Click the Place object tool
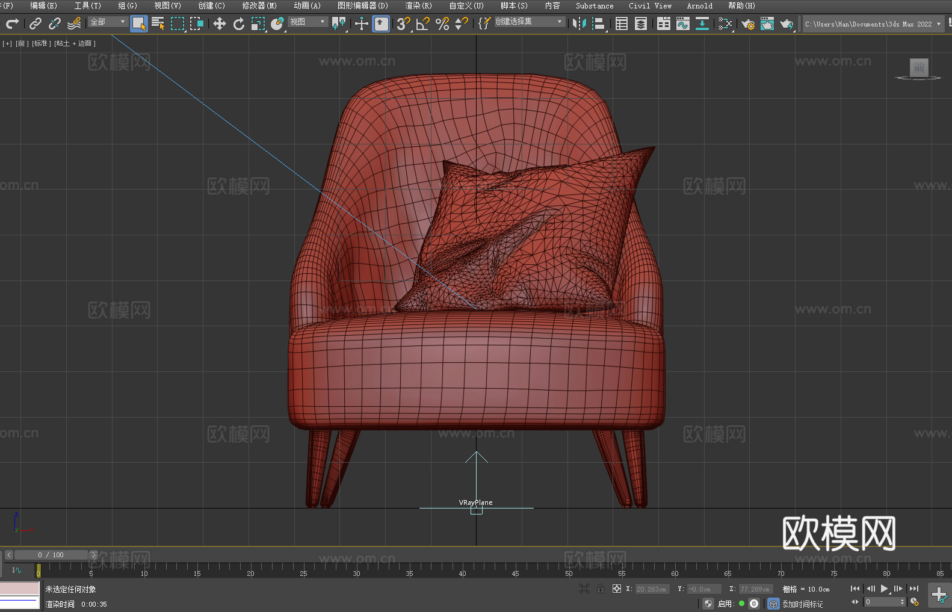Viewport: 952px width, 612px height. click(x=277, y=23)
